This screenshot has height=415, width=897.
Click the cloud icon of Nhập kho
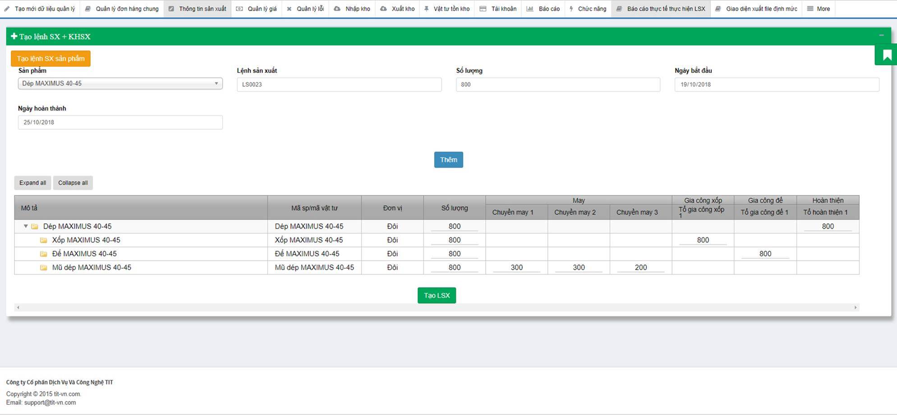point(337,9)
